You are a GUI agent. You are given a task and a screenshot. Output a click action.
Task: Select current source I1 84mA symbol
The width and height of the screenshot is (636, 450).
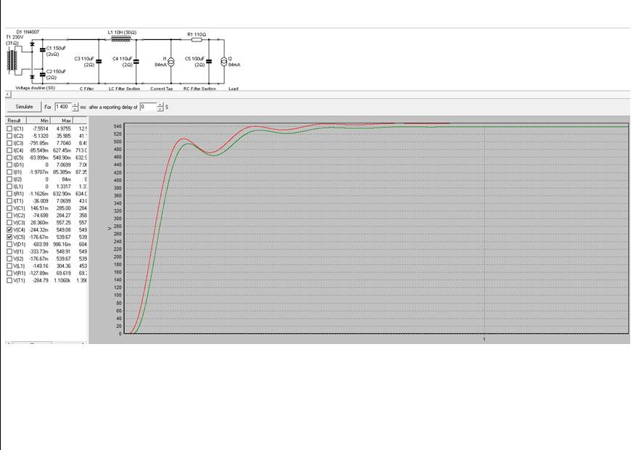[x=170, y=62]
